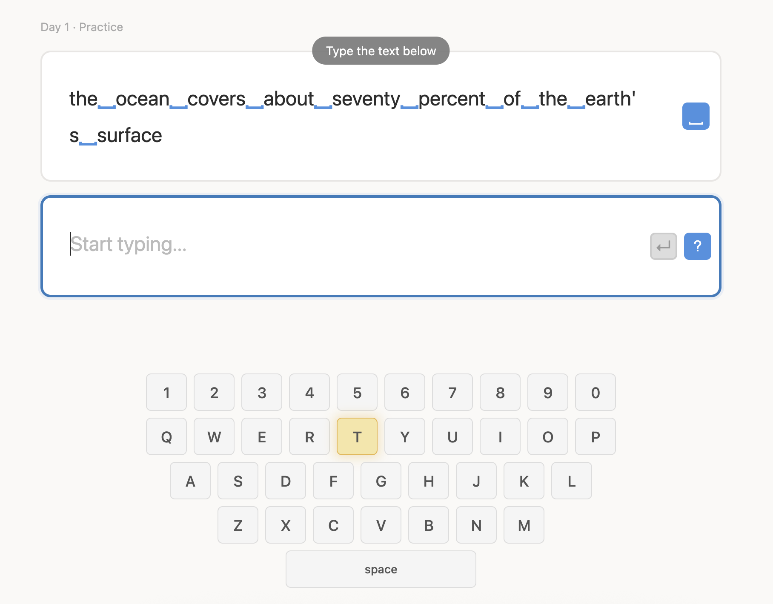The image size is (773, 604).
Task: Tap the space bar key
Action: tap(381, 569)
